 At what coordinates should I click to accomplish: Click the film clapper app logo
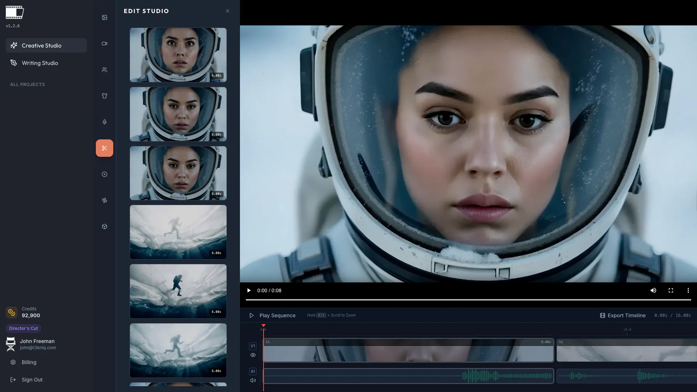click(x=15, y=12)
